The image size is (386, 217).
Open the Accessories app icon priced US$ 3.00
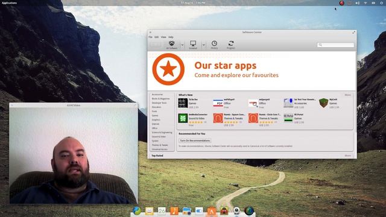pyautogui.click(x=288, y=103)
